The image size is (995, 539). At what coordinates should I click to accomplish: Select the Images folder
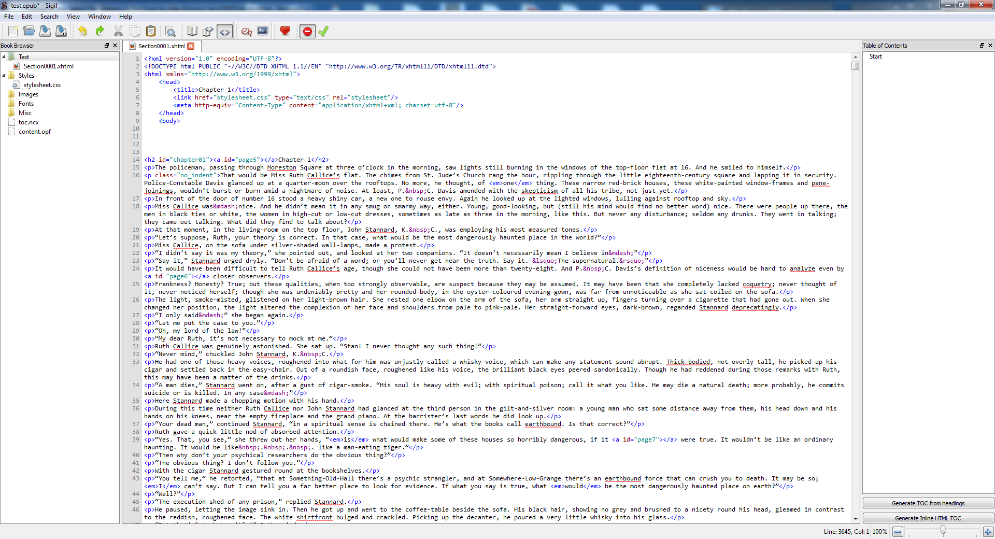pyautogui.click(x=29, y=94)
